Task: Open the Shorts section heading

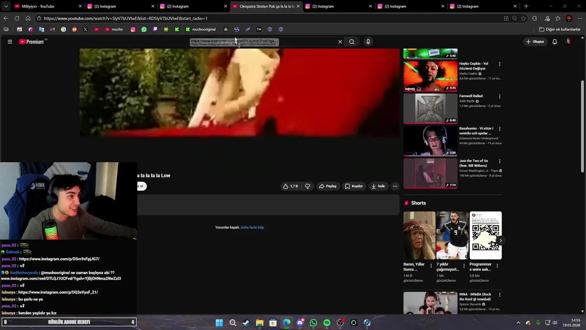Action: [418, 203]
